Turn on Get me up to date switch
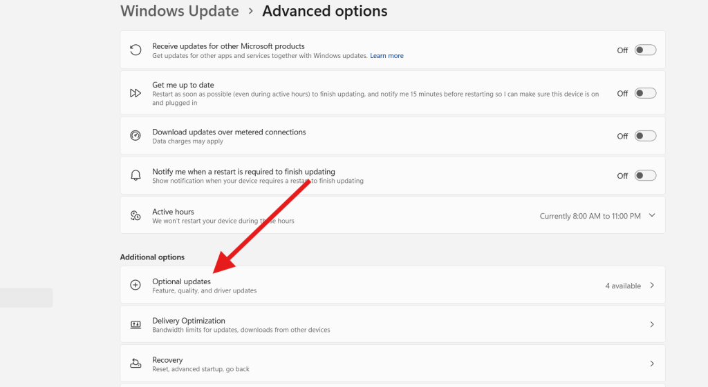The image size is (708, 387). pyautogui.click(x=645, y=93)
